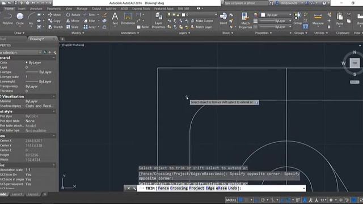Select the Dimension tool
This screenshot has width=363, height=204.
(128, 19)
